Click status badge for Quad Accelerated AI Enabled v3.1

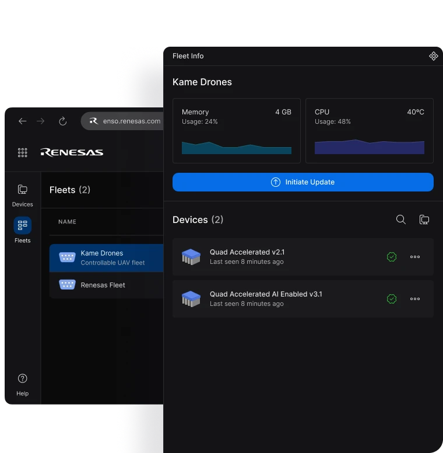[392, 299]
